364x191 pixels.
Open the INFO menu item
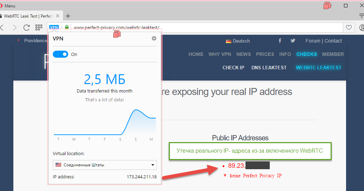tap(285, 54)
